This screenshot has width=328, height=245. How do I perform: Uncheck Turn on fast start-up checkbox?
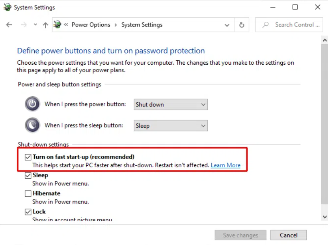28,157
